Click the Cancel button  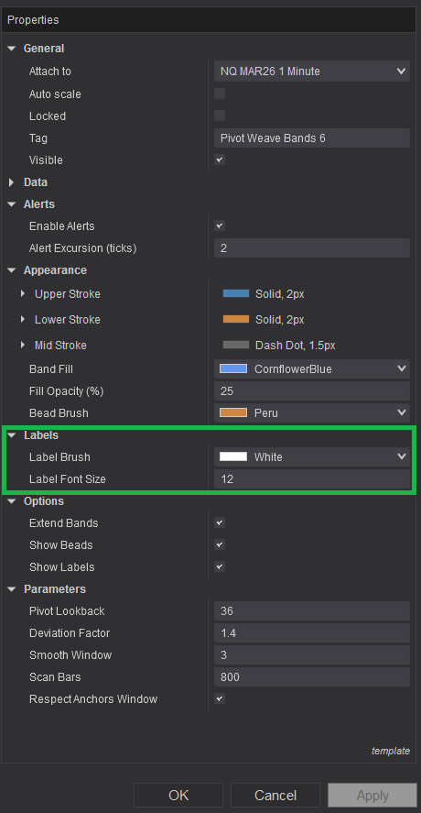pos(275,796)
